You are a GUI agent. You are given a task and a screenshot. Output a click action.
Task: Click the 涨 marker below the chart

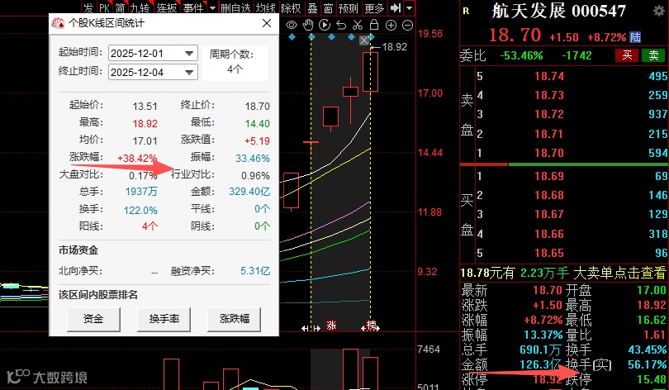pyautogui.click(x=331, y=326)
